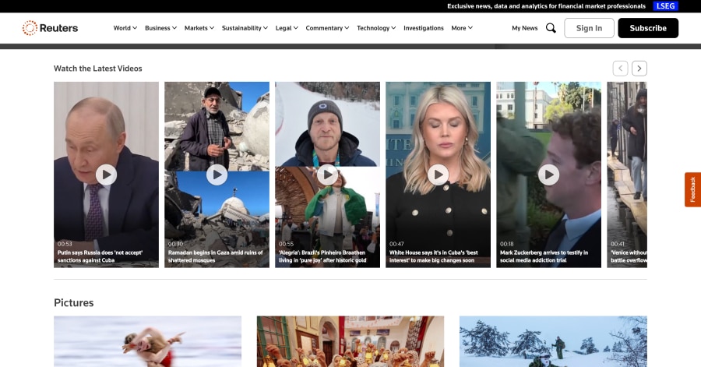Viewport: 701px width, 367px height.
Task: Open the crowd with lanterns picture
Action: point(350,341)
